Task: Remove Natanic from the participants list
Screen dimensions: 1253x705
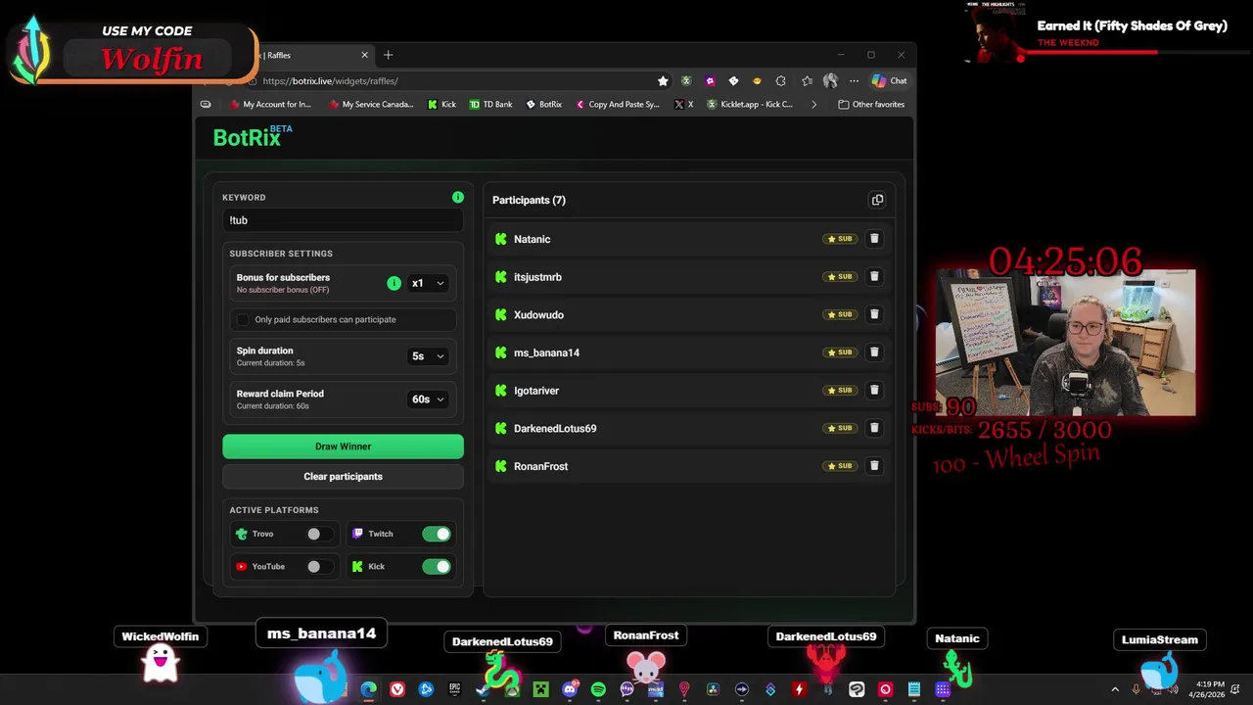Action: click(874, 239)
